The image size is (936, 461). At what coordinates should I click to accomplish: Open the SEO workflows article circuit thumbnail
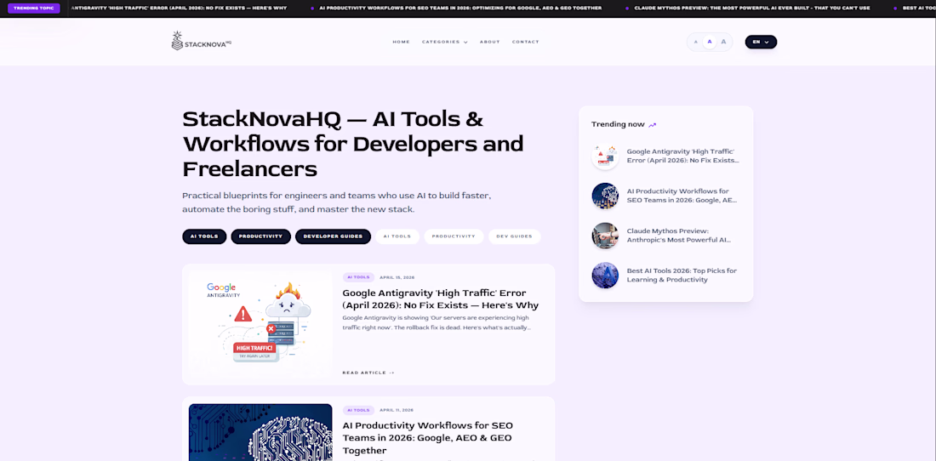260,432
